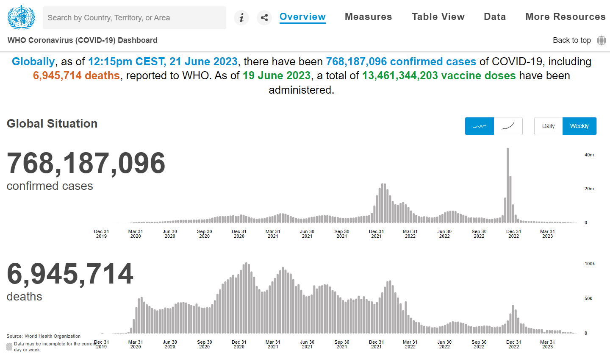Click the WHO Coronavirus Dashboard title

tap(83, 40)
